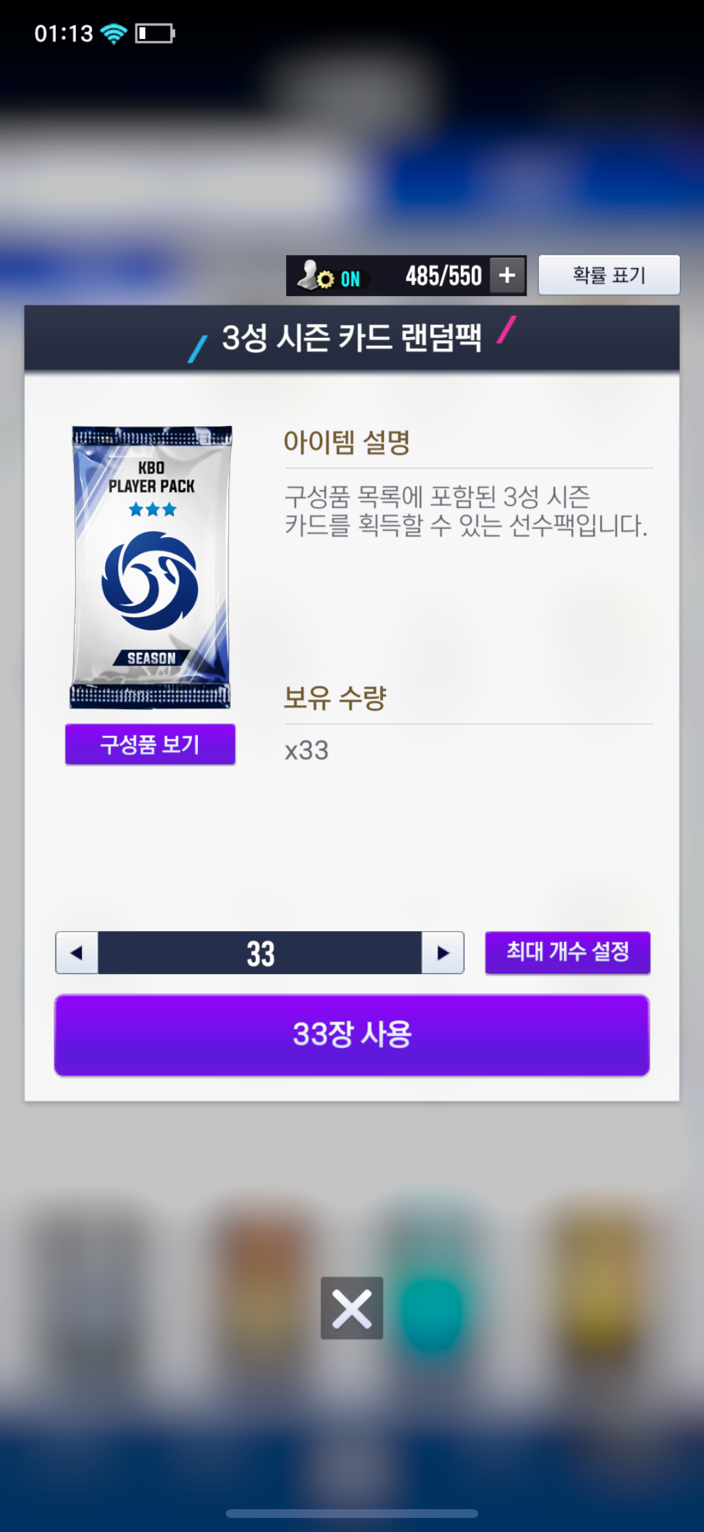
Task: Tap the KBO Player Pack card image
Action: click(x=151, y=567)
